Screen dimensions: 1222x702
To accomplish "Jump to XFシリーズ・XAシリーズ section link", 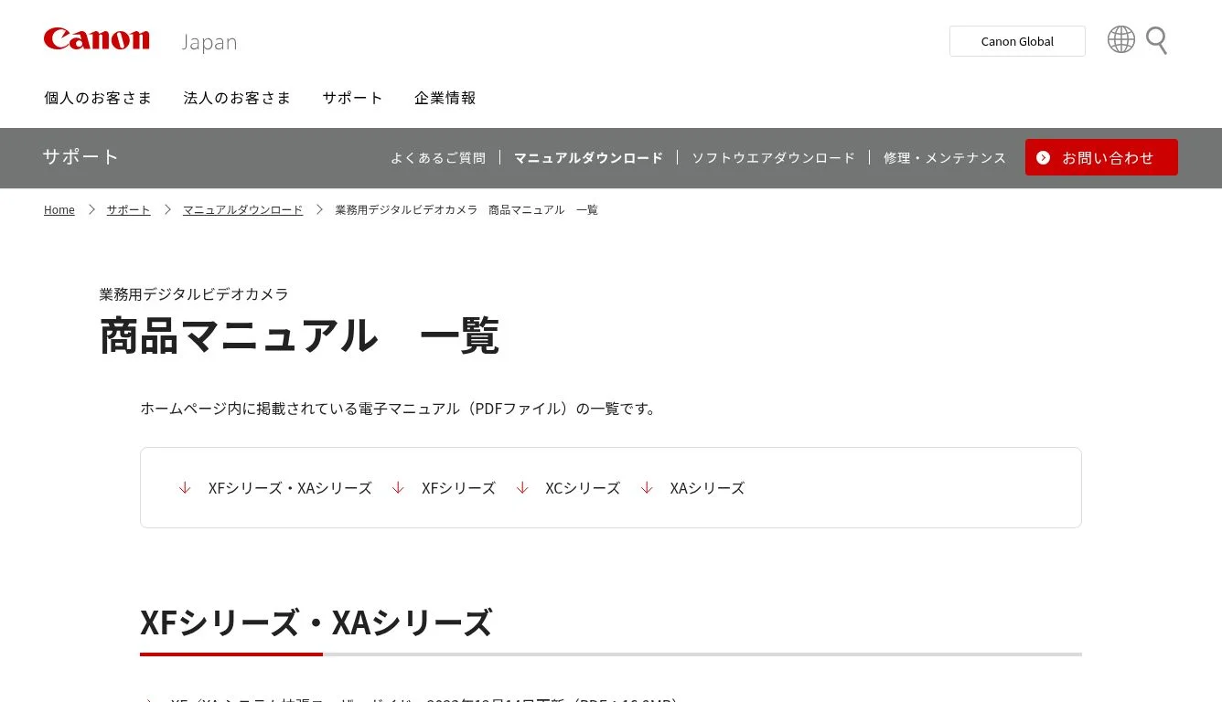I will click(x=290, y=488).
